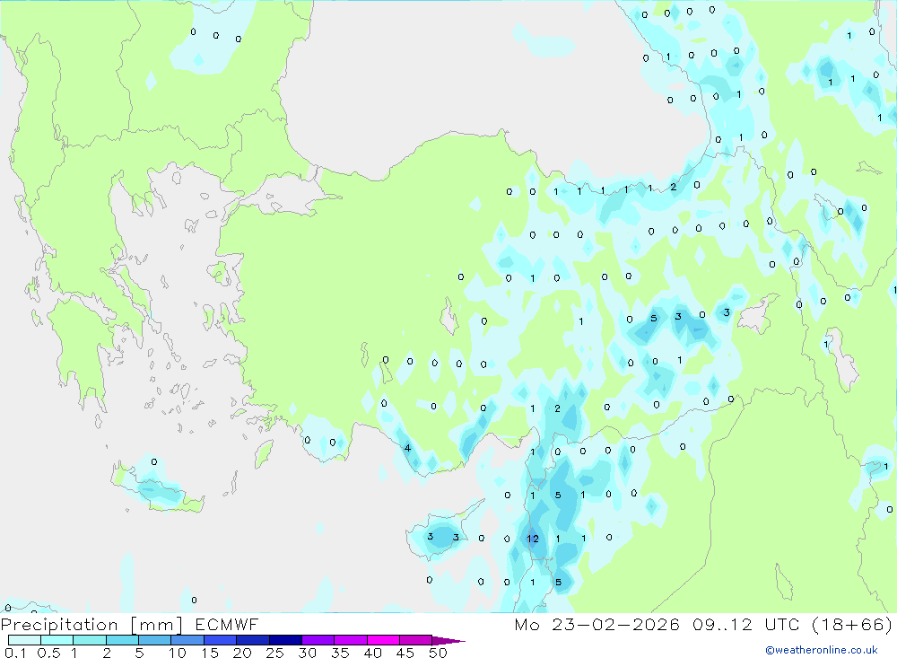Click the '(18+66)' forecast step text

tap(852, 625)
